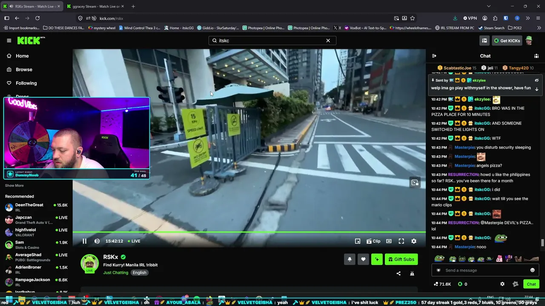Report stream with siren icon
This screenshot has width=545, height=306.
412,274
